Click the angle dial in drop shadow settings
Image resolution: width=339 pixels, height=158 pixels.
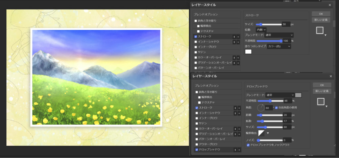(262, 108)
